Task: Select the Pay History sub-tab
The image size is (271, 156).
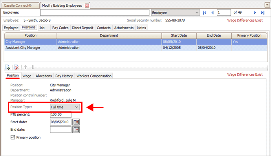Action: click(x=64, y=76)
